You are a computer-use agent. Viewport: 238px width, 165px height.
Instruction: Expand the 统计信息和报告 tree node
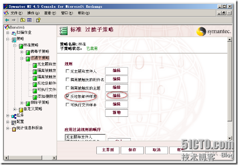pos(8,129)
